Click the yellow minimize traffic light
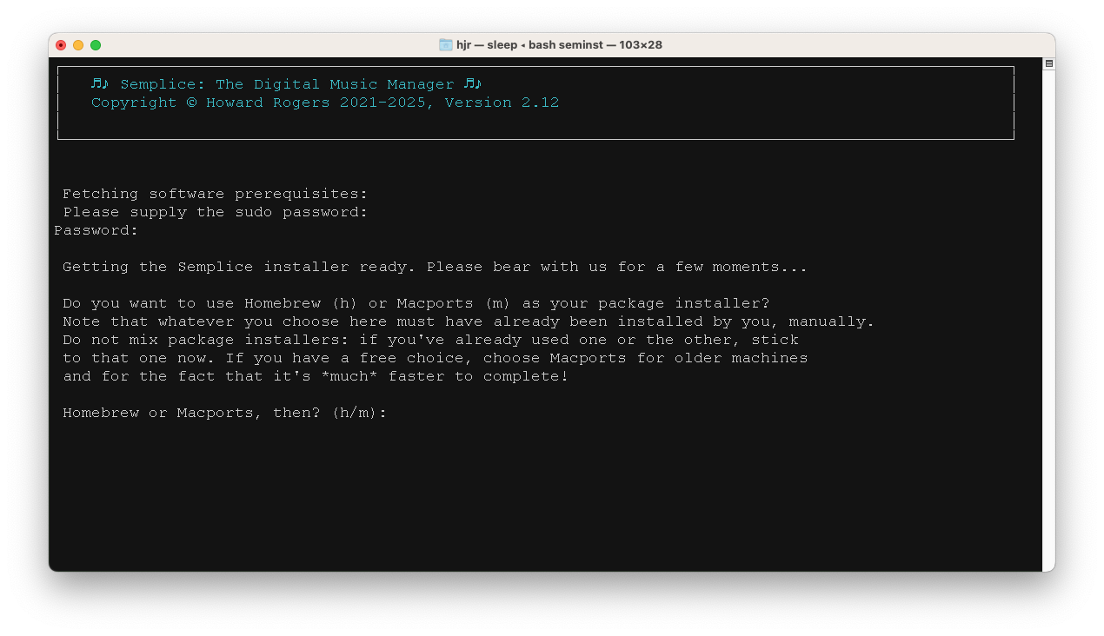 [x=78, y=44]
